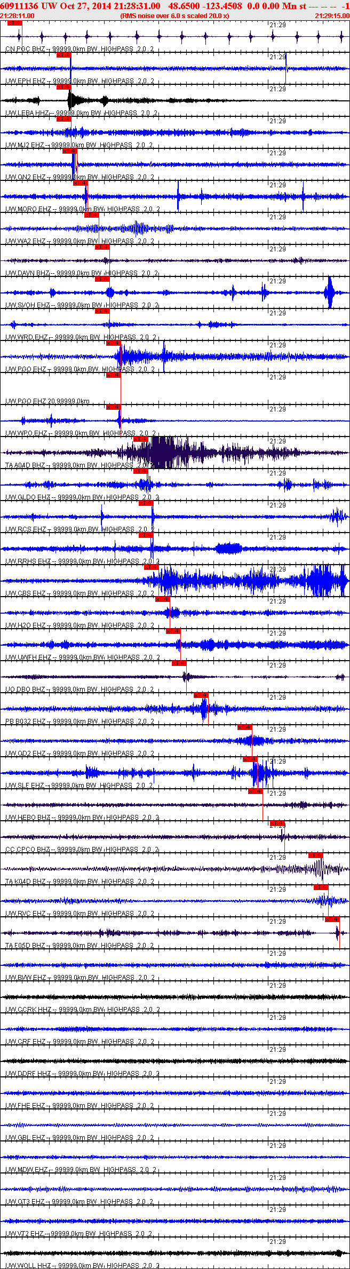This screenshot has width=350, height=1269.
Task: Select the red pick marker on the UW.WPO trace
Action: [x=114, y=407]
